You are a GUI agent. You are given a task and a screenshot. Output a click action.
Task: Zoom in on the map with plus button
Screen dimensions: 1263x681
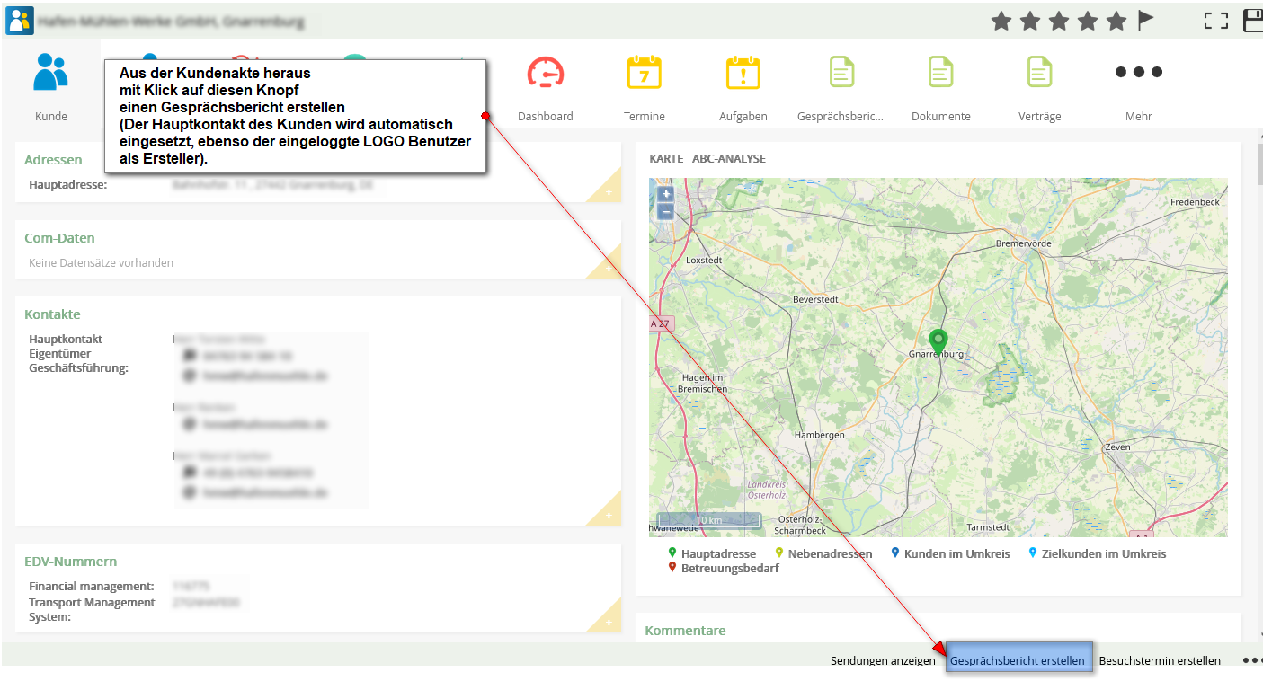(x=665, y=194)
